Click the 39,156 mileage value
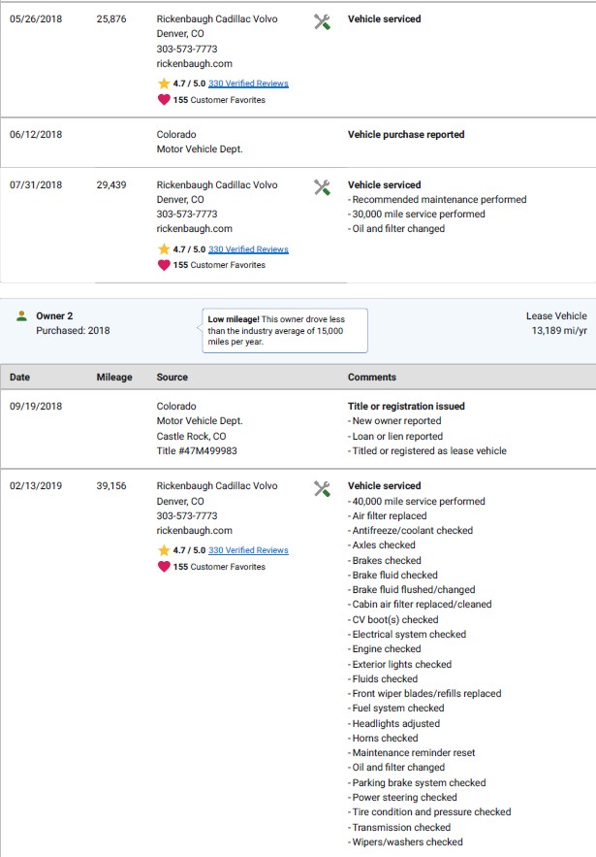Viewport: 596px width, 857px height. 111,485
